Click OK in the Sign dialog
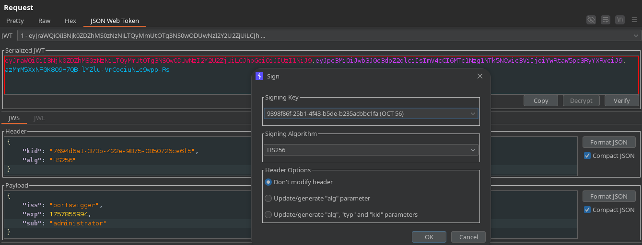This screenshot has height=245, width=642. click(429, 237)
